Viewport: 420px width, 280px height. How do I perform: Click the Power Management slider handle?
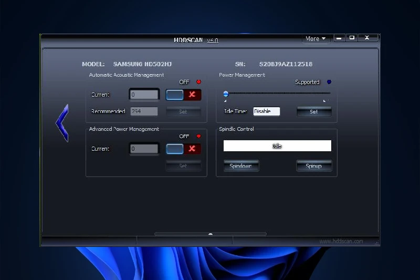[x=226, y=94]
